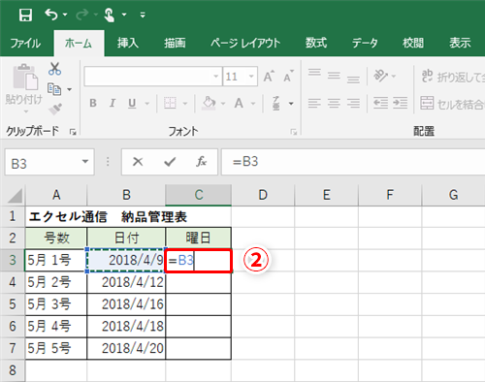This screenshot has height=382, width=485.
Task: Click the phonetic guide (ふりがな) icon
Action: (275, 103)
